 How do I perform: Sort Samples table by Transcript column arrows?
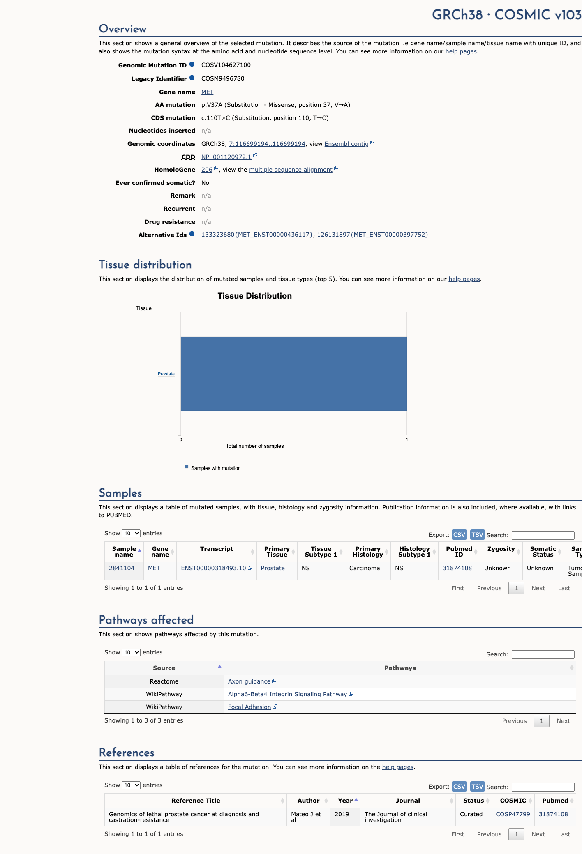click(252, 552)
